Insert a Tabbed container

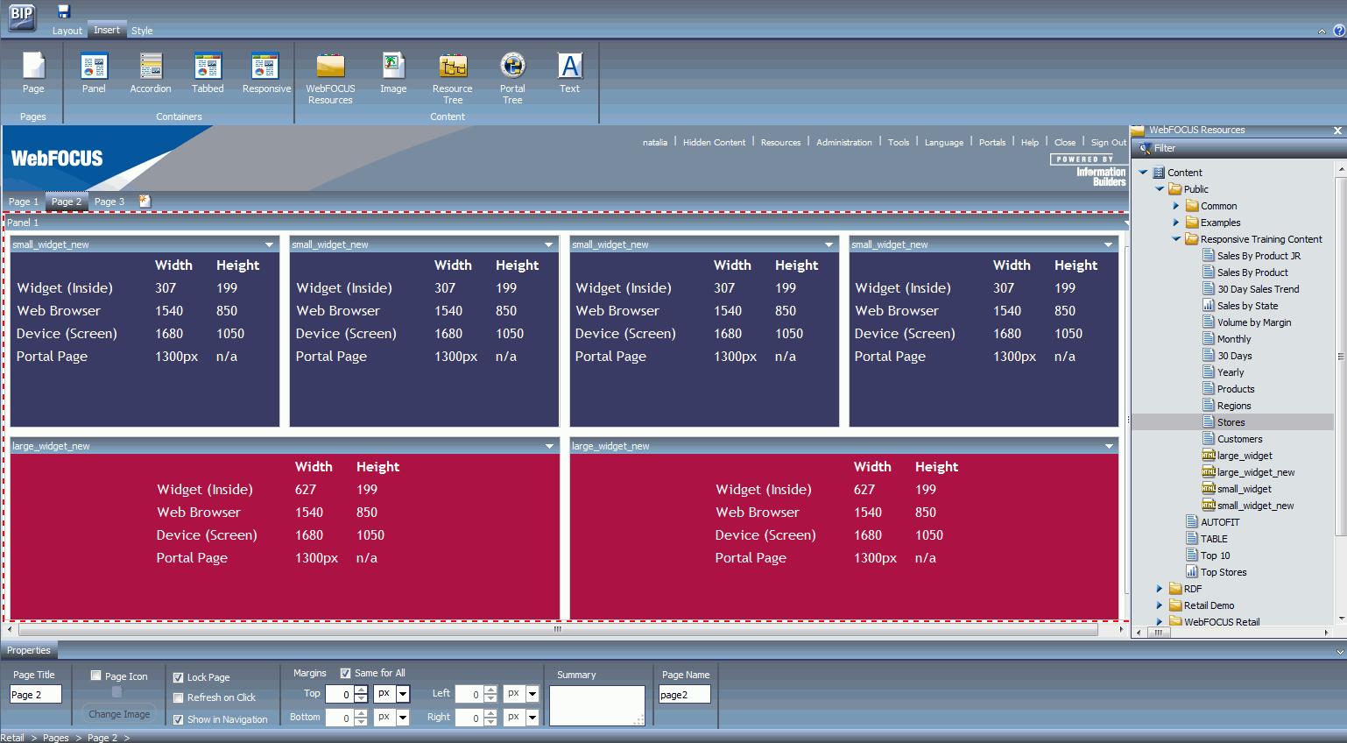[208, 73]
